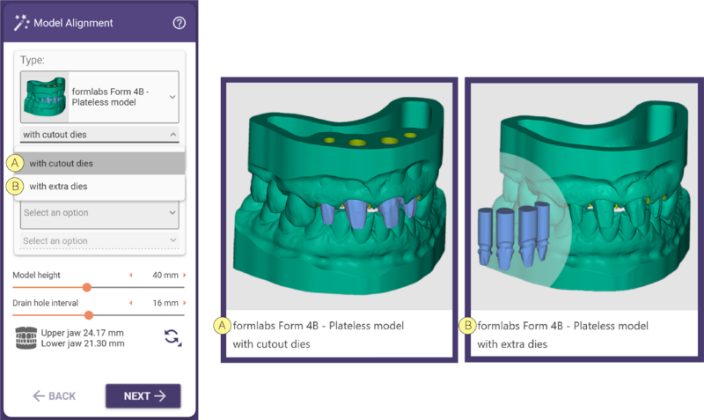
Task: Increase Drain hole interval with right arrow
Action: (x=185, y=303)
